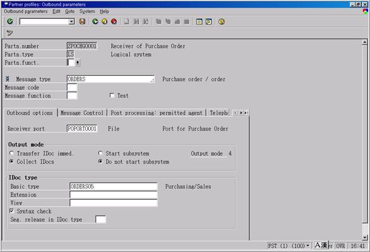The height and width of the screenshot is (252, 370).
Task: Open the Partn.funct. value help button
Action: point(78,63)
